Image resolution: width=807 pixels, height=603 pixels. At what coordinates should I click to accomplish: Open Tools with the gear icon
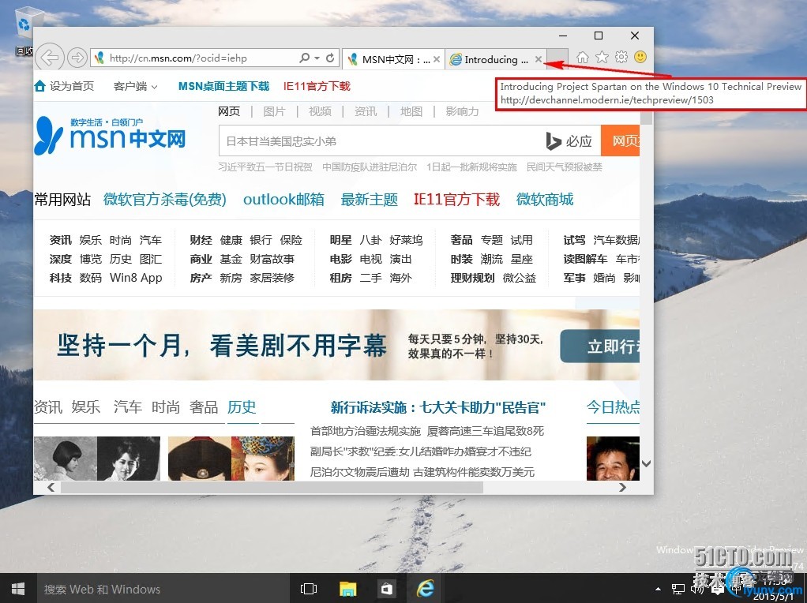[x=621, y=57]
